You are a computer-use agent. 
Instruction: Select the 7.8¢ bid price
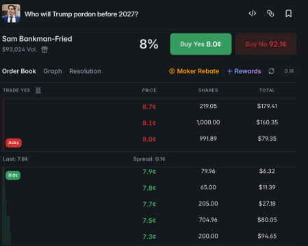coord(149,188)
